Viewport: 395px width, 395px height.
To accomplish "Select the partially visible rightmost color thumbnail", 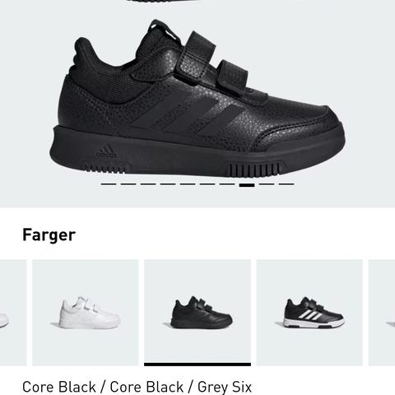I will click(382, 313).
